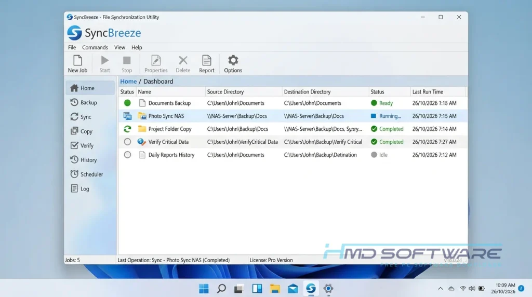Click yellow folder icon of Project Folder Copy
The width and height of the screenshot is (532, 297).
tap(142, 129)
